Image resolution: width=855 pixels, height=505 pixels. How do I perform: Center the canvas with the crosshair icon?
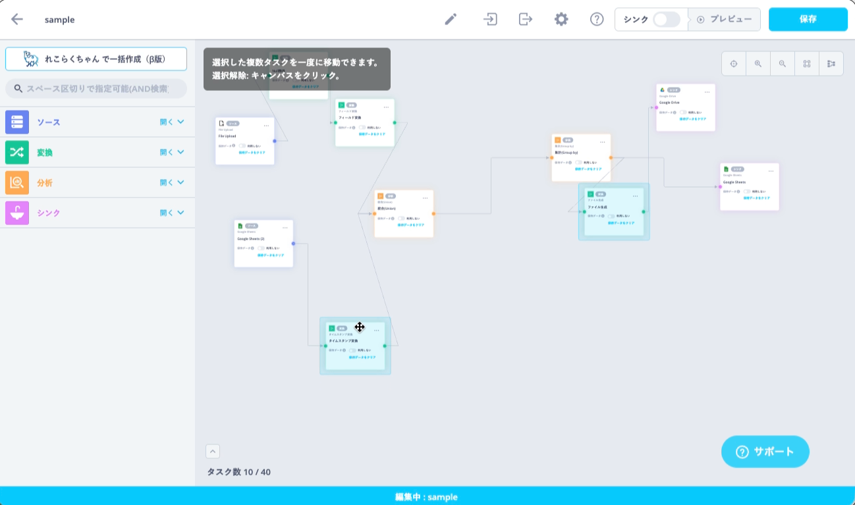click(x=734, y=64)
